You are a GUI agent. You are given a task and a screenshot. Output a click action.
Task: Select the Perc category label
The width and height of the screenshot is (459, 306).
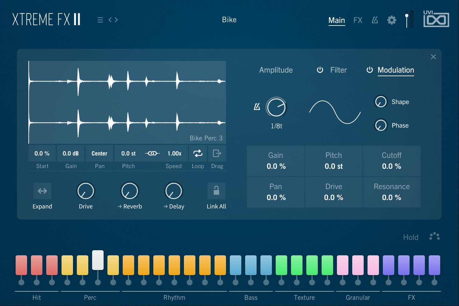tap(90, 297)
